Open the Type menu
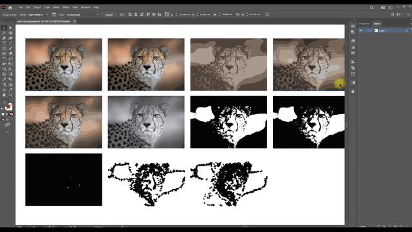 (47, 7)
